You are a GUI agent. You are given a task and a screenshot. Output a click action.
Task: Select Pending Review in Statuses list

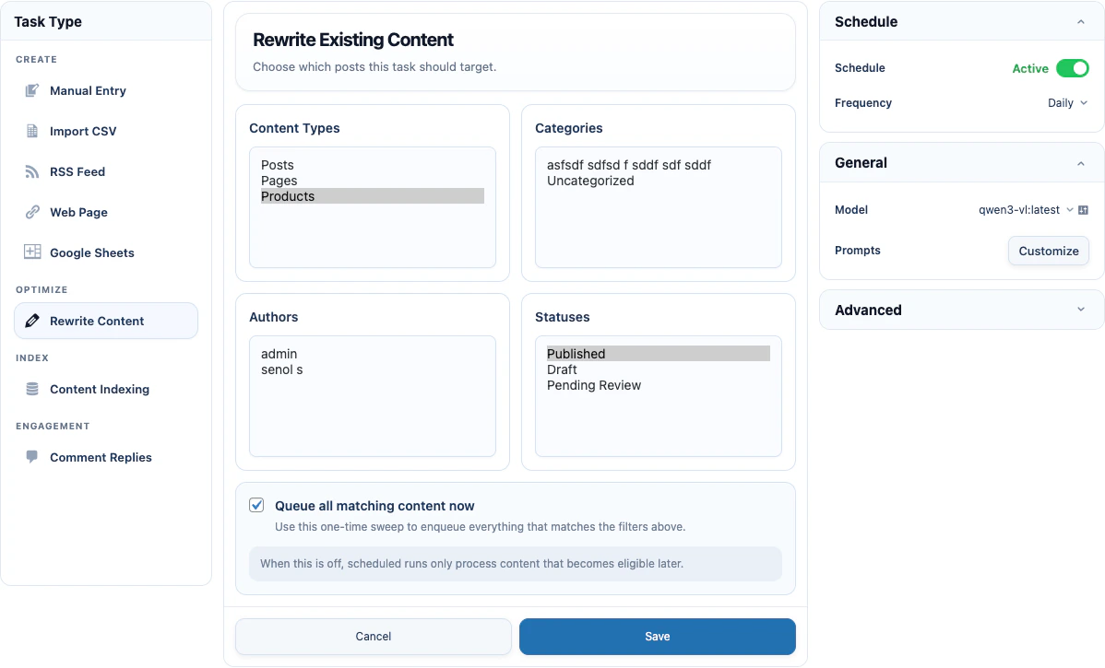pyautogui.click(x=658, y=385)
